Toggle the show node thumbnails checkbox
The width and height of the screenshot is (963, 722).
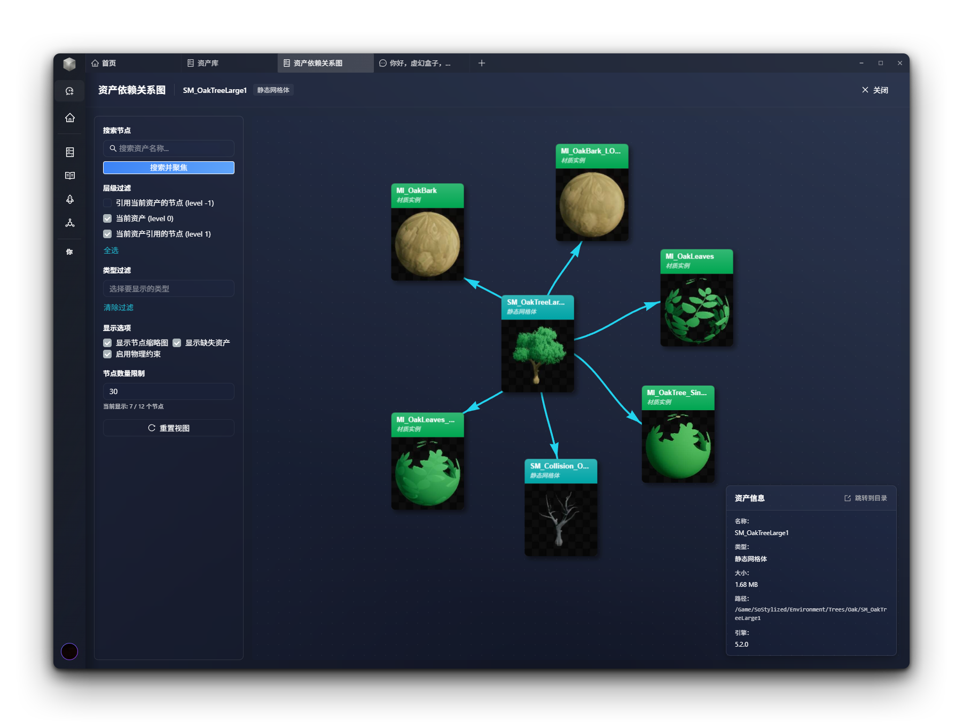(x=107, y=343)
